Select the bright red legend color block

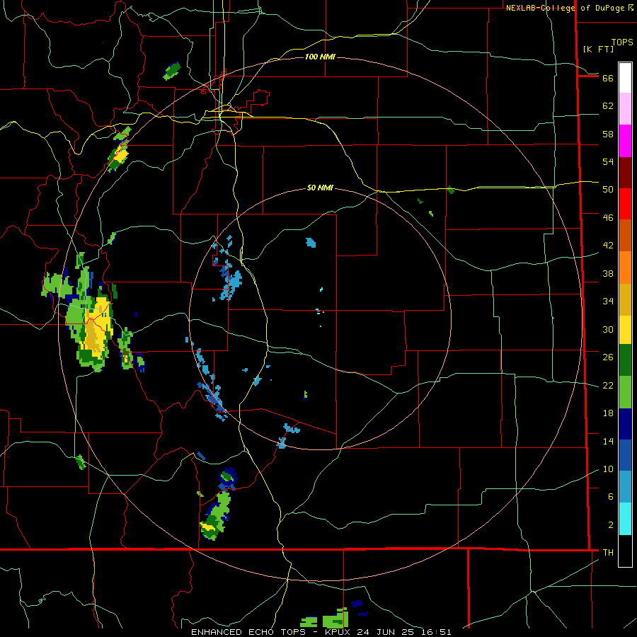click(x=625, y=204)
